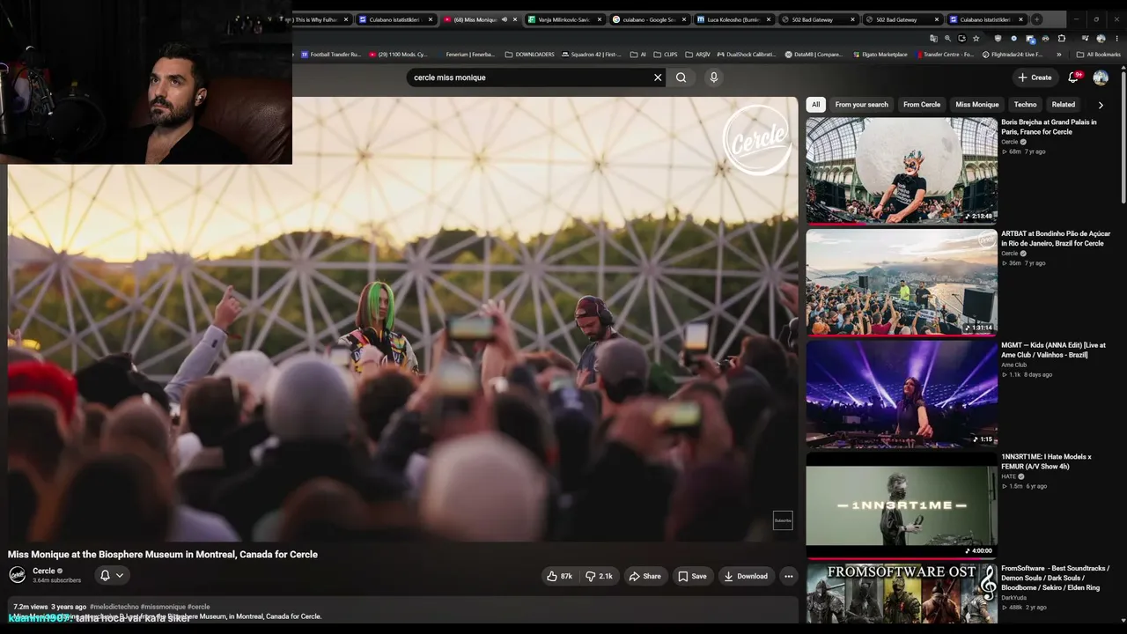
Task: Open the DOWNLOADERS bookmark folder
Action: 530,55
